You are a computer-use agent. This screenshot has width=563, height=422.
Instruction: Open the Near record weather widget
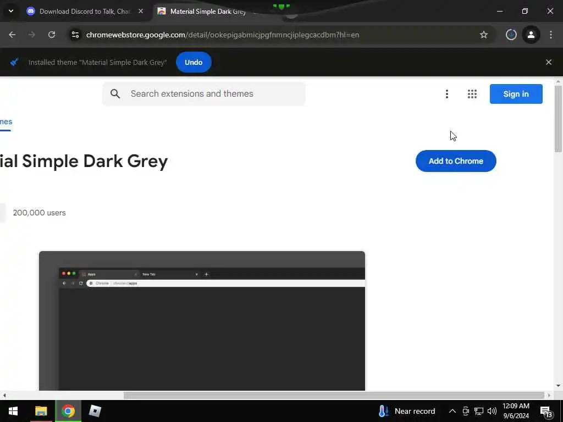(x=406, y=411)
